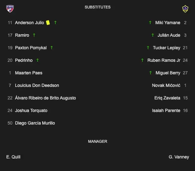
Task: Open Maarten Paes player profile
Action: pyautogui.click(x=28, y=73)
